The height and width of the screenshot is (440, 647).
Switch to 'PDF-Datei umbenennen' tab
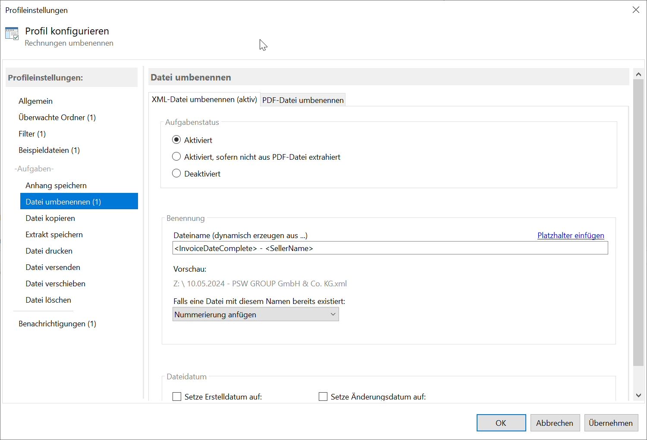[303, 100]
